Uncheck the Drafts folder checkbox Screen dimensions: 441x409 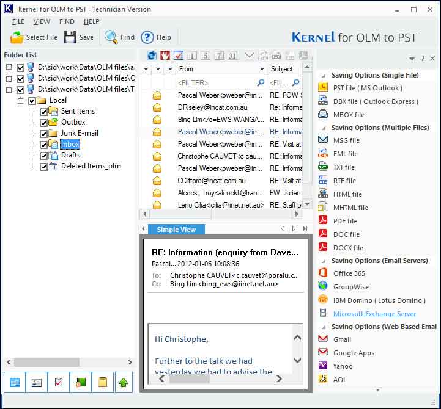43,156
